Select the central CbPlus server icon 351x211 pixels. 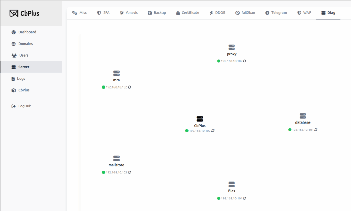[x=200, y=119]
